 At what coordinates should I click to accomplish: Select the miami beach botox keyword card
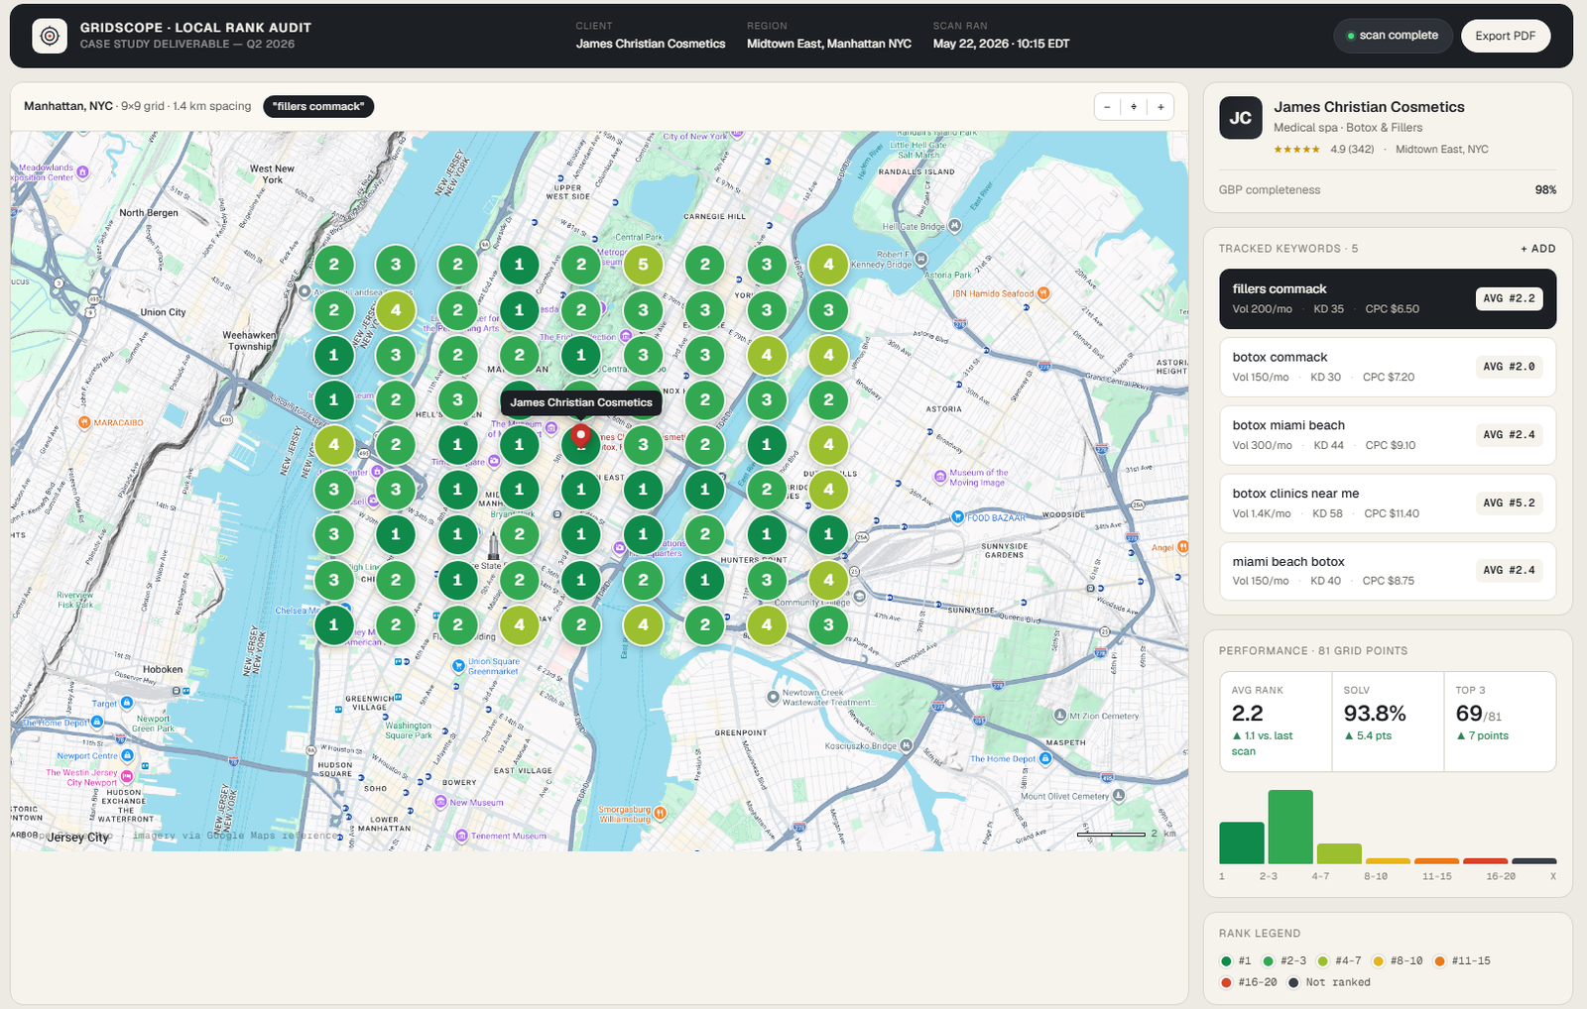[1388, 571]
